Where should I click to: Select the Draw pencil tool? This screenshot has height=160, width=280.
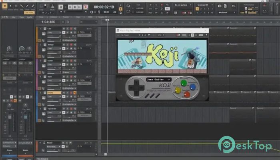click(27, 6)
